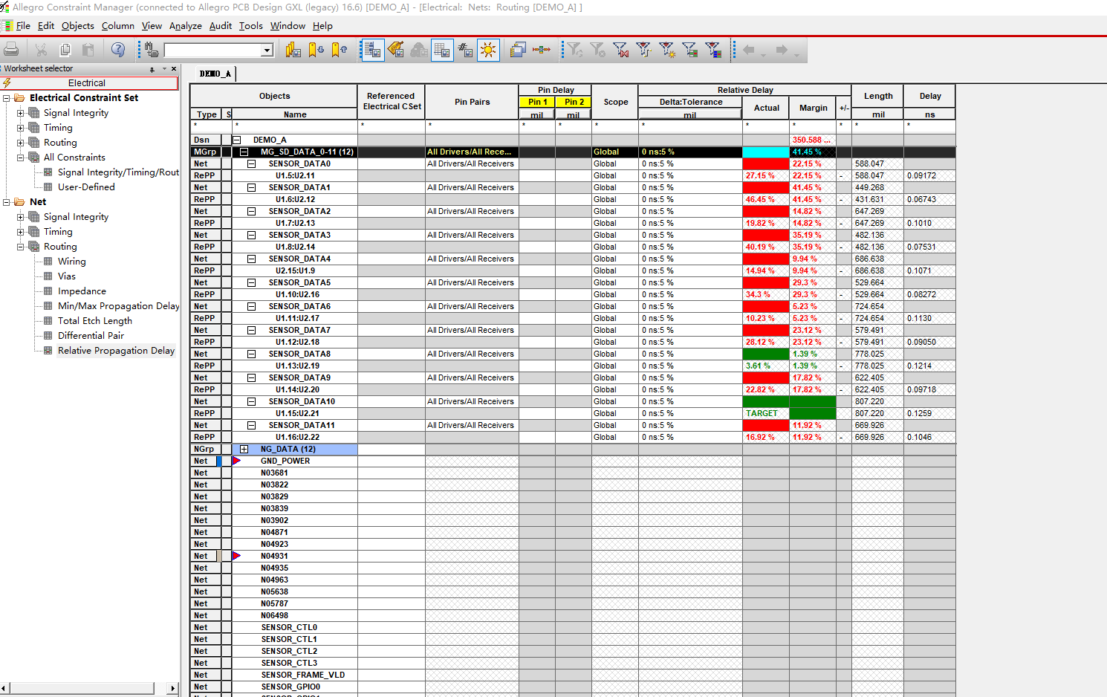Click the Cut scissors icon
This screenshot has height=697, width=1107.
point(41,50)
